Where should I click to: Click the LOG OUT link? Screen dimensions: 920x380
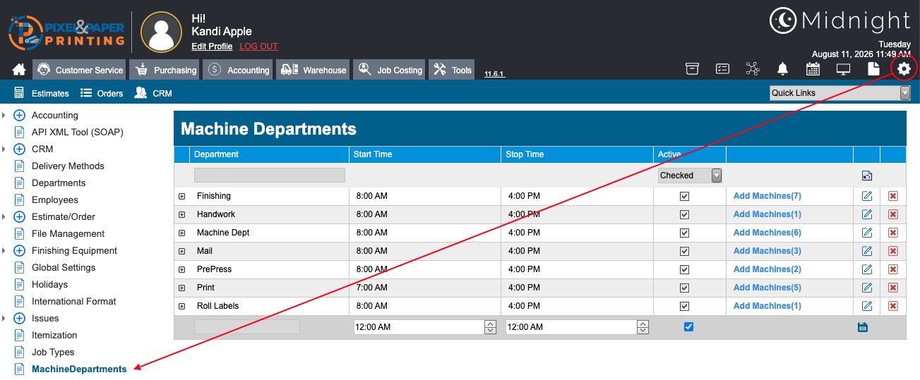pos(258,47)
